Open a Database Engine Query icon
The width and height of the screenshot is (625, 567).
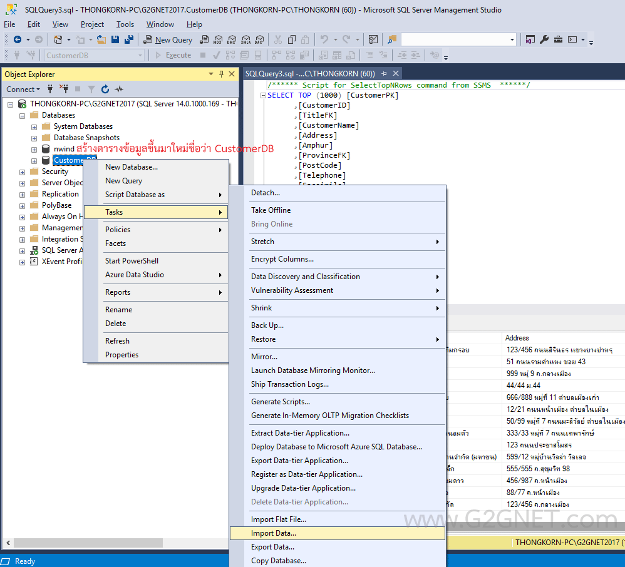coord(204,39)
